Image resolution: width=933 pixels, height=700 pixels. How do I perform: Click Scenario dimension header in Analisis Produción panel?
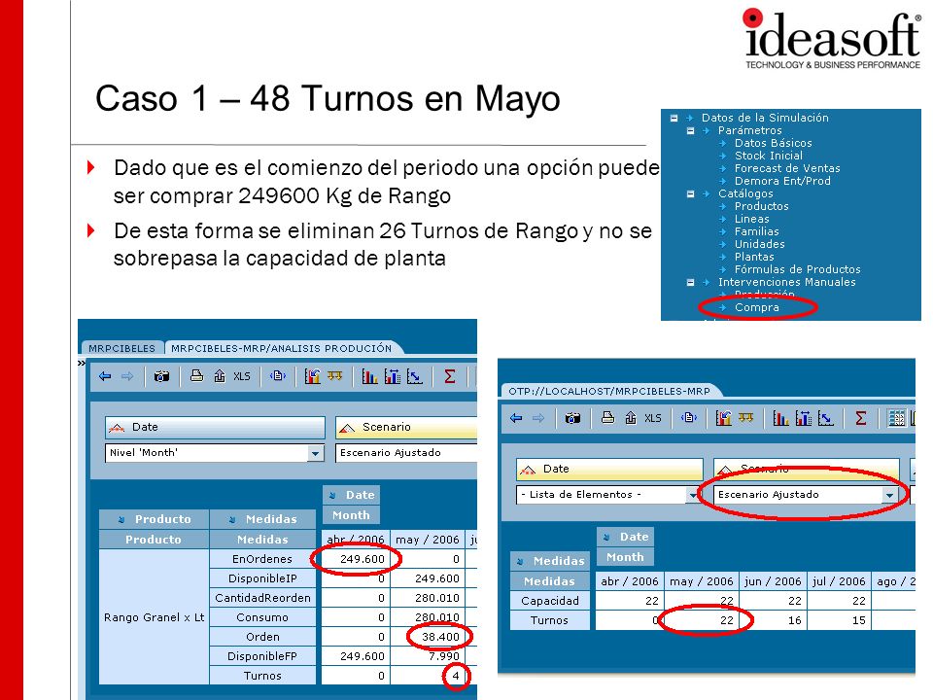coord(407,427)
